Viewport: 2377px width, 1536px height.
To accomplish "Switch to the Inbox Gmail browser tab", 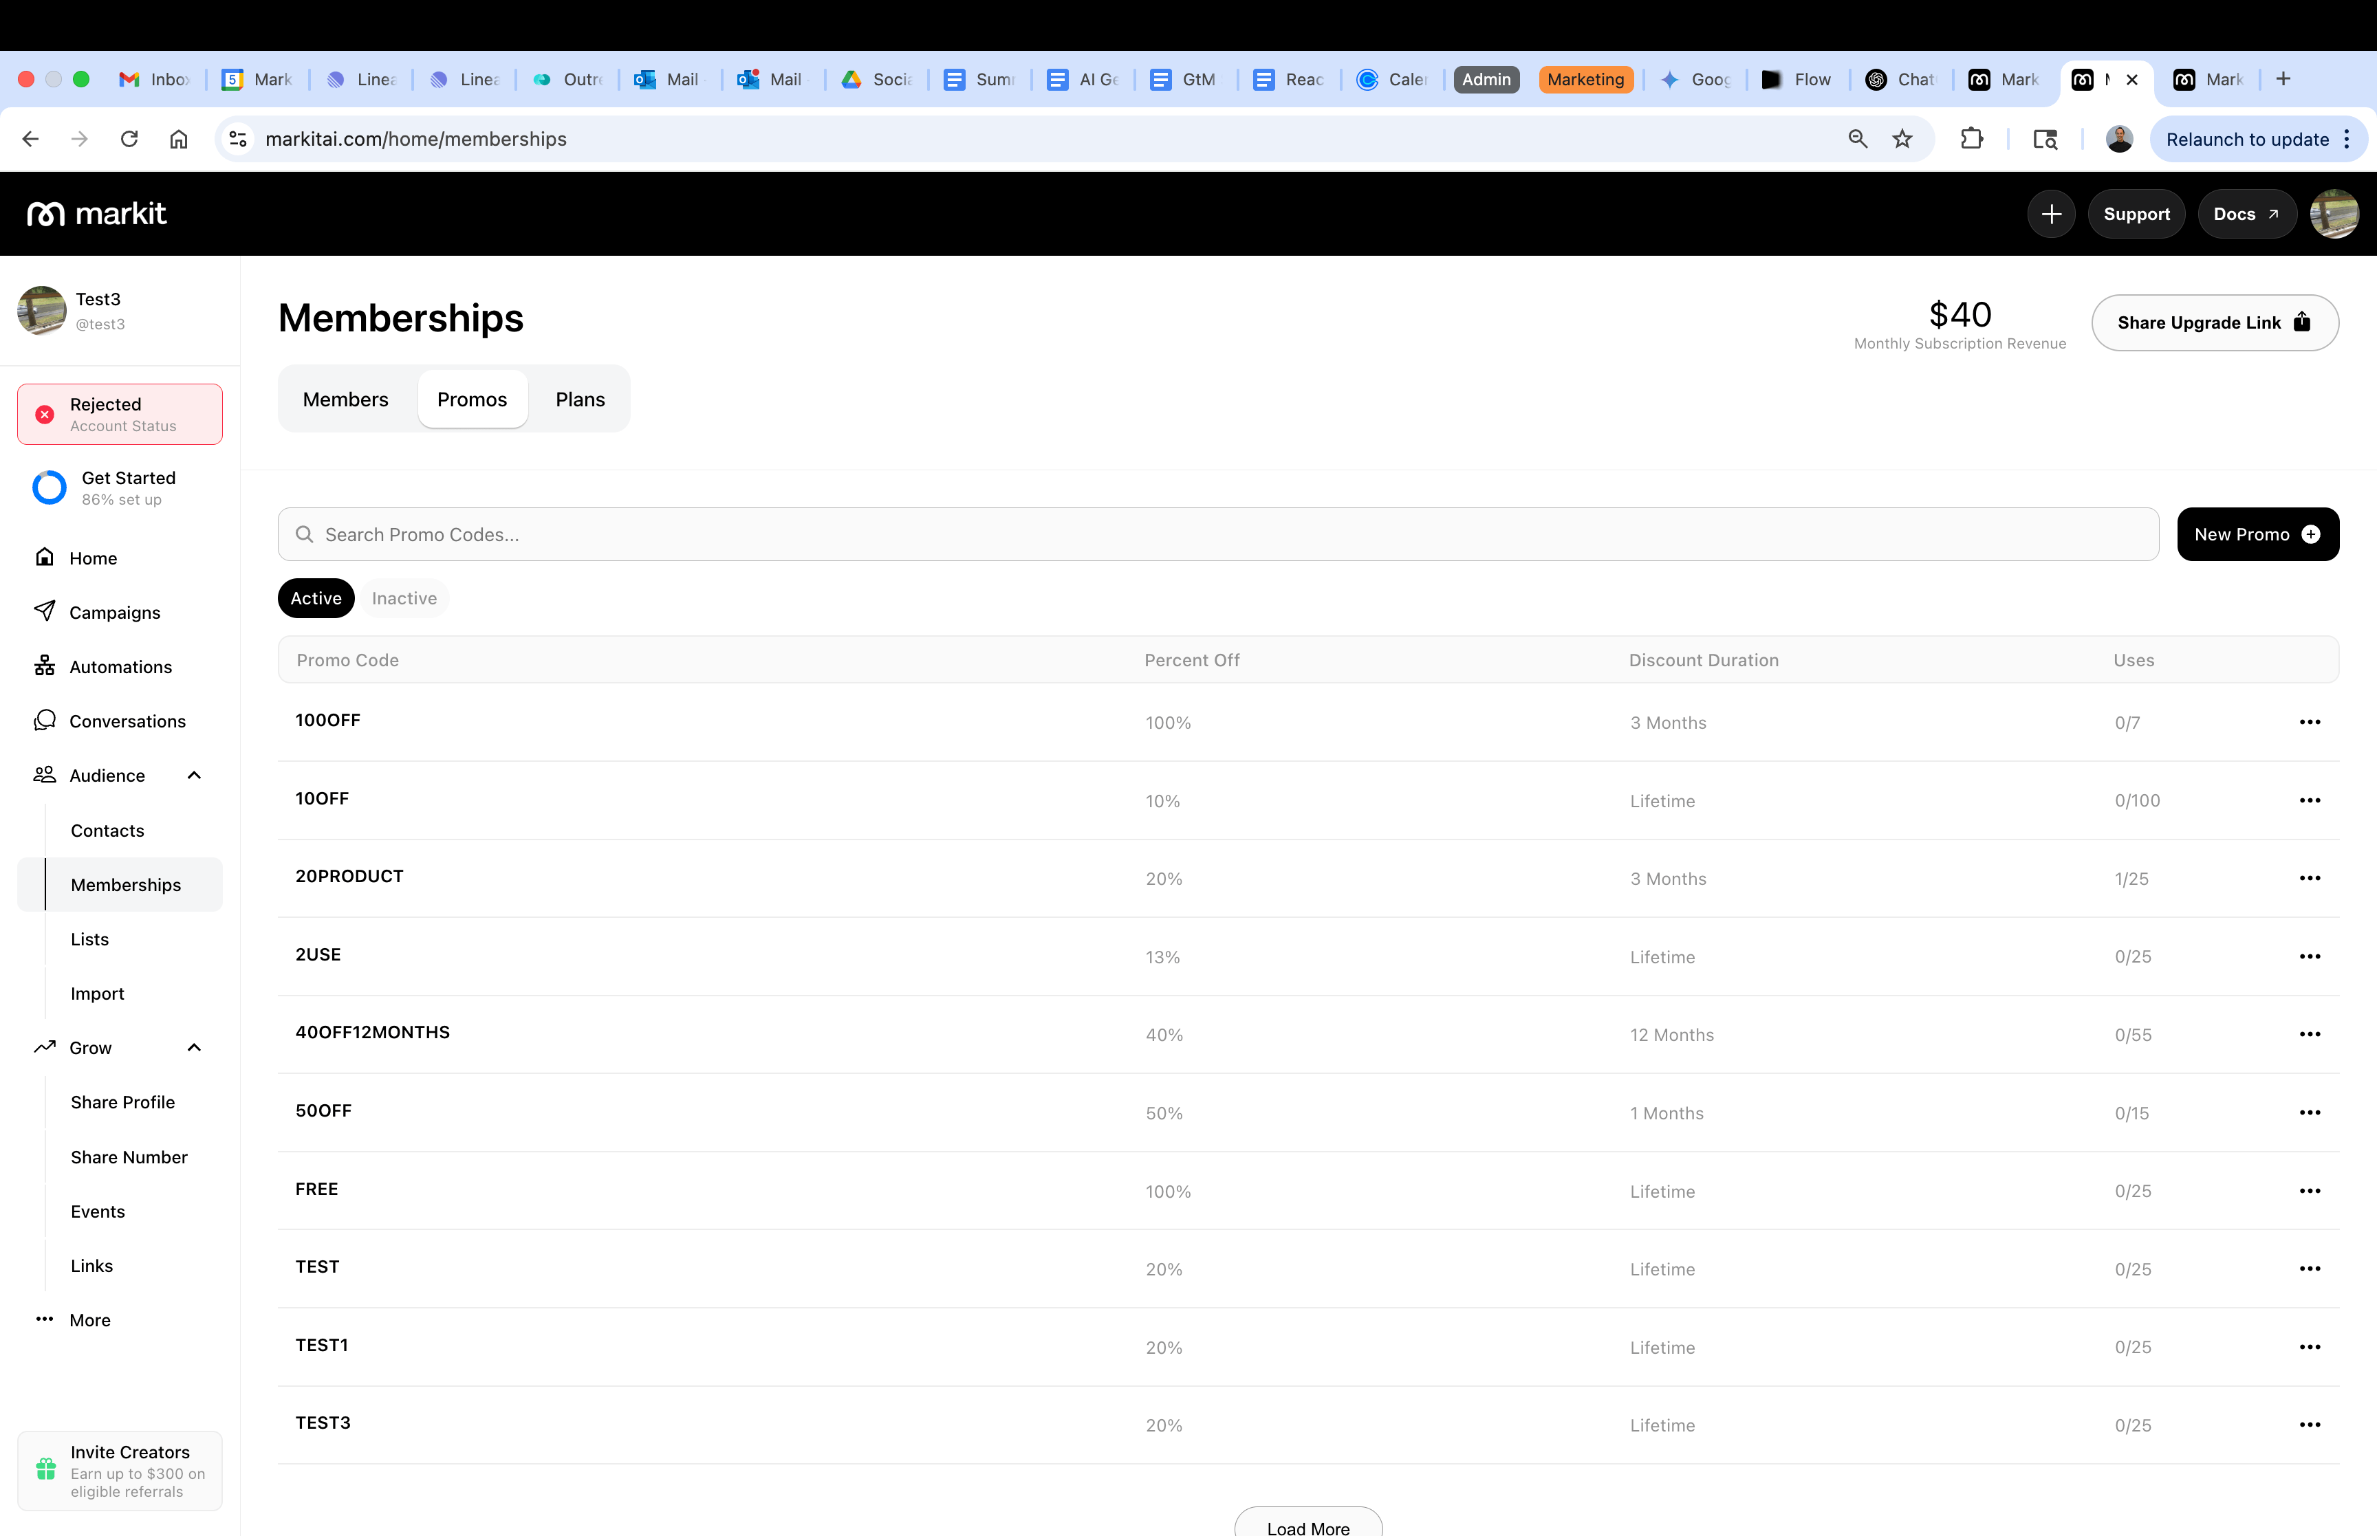I will tap(155, 79).
